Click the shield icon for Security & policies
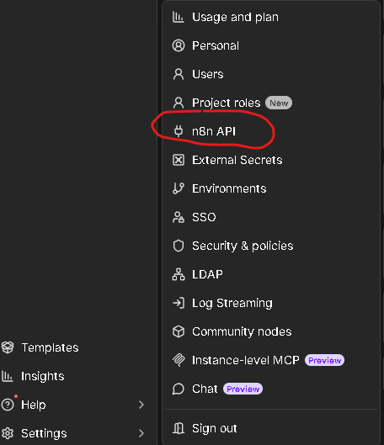Screen dimensions: 384x445 pyautogui.click(x=179, y=246)
